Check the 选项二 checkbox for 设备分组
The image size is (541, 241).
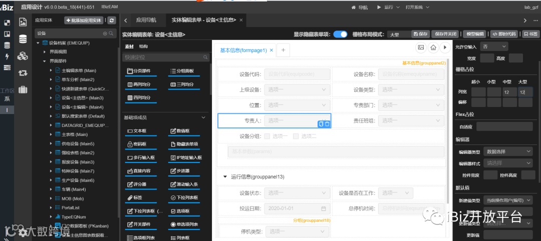296,136
